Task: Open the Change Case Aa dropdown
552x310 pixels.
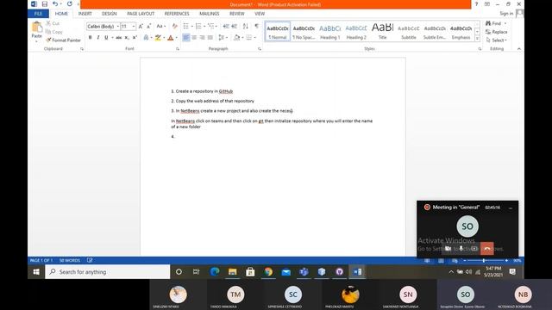Action: click(x=161, y=27)
